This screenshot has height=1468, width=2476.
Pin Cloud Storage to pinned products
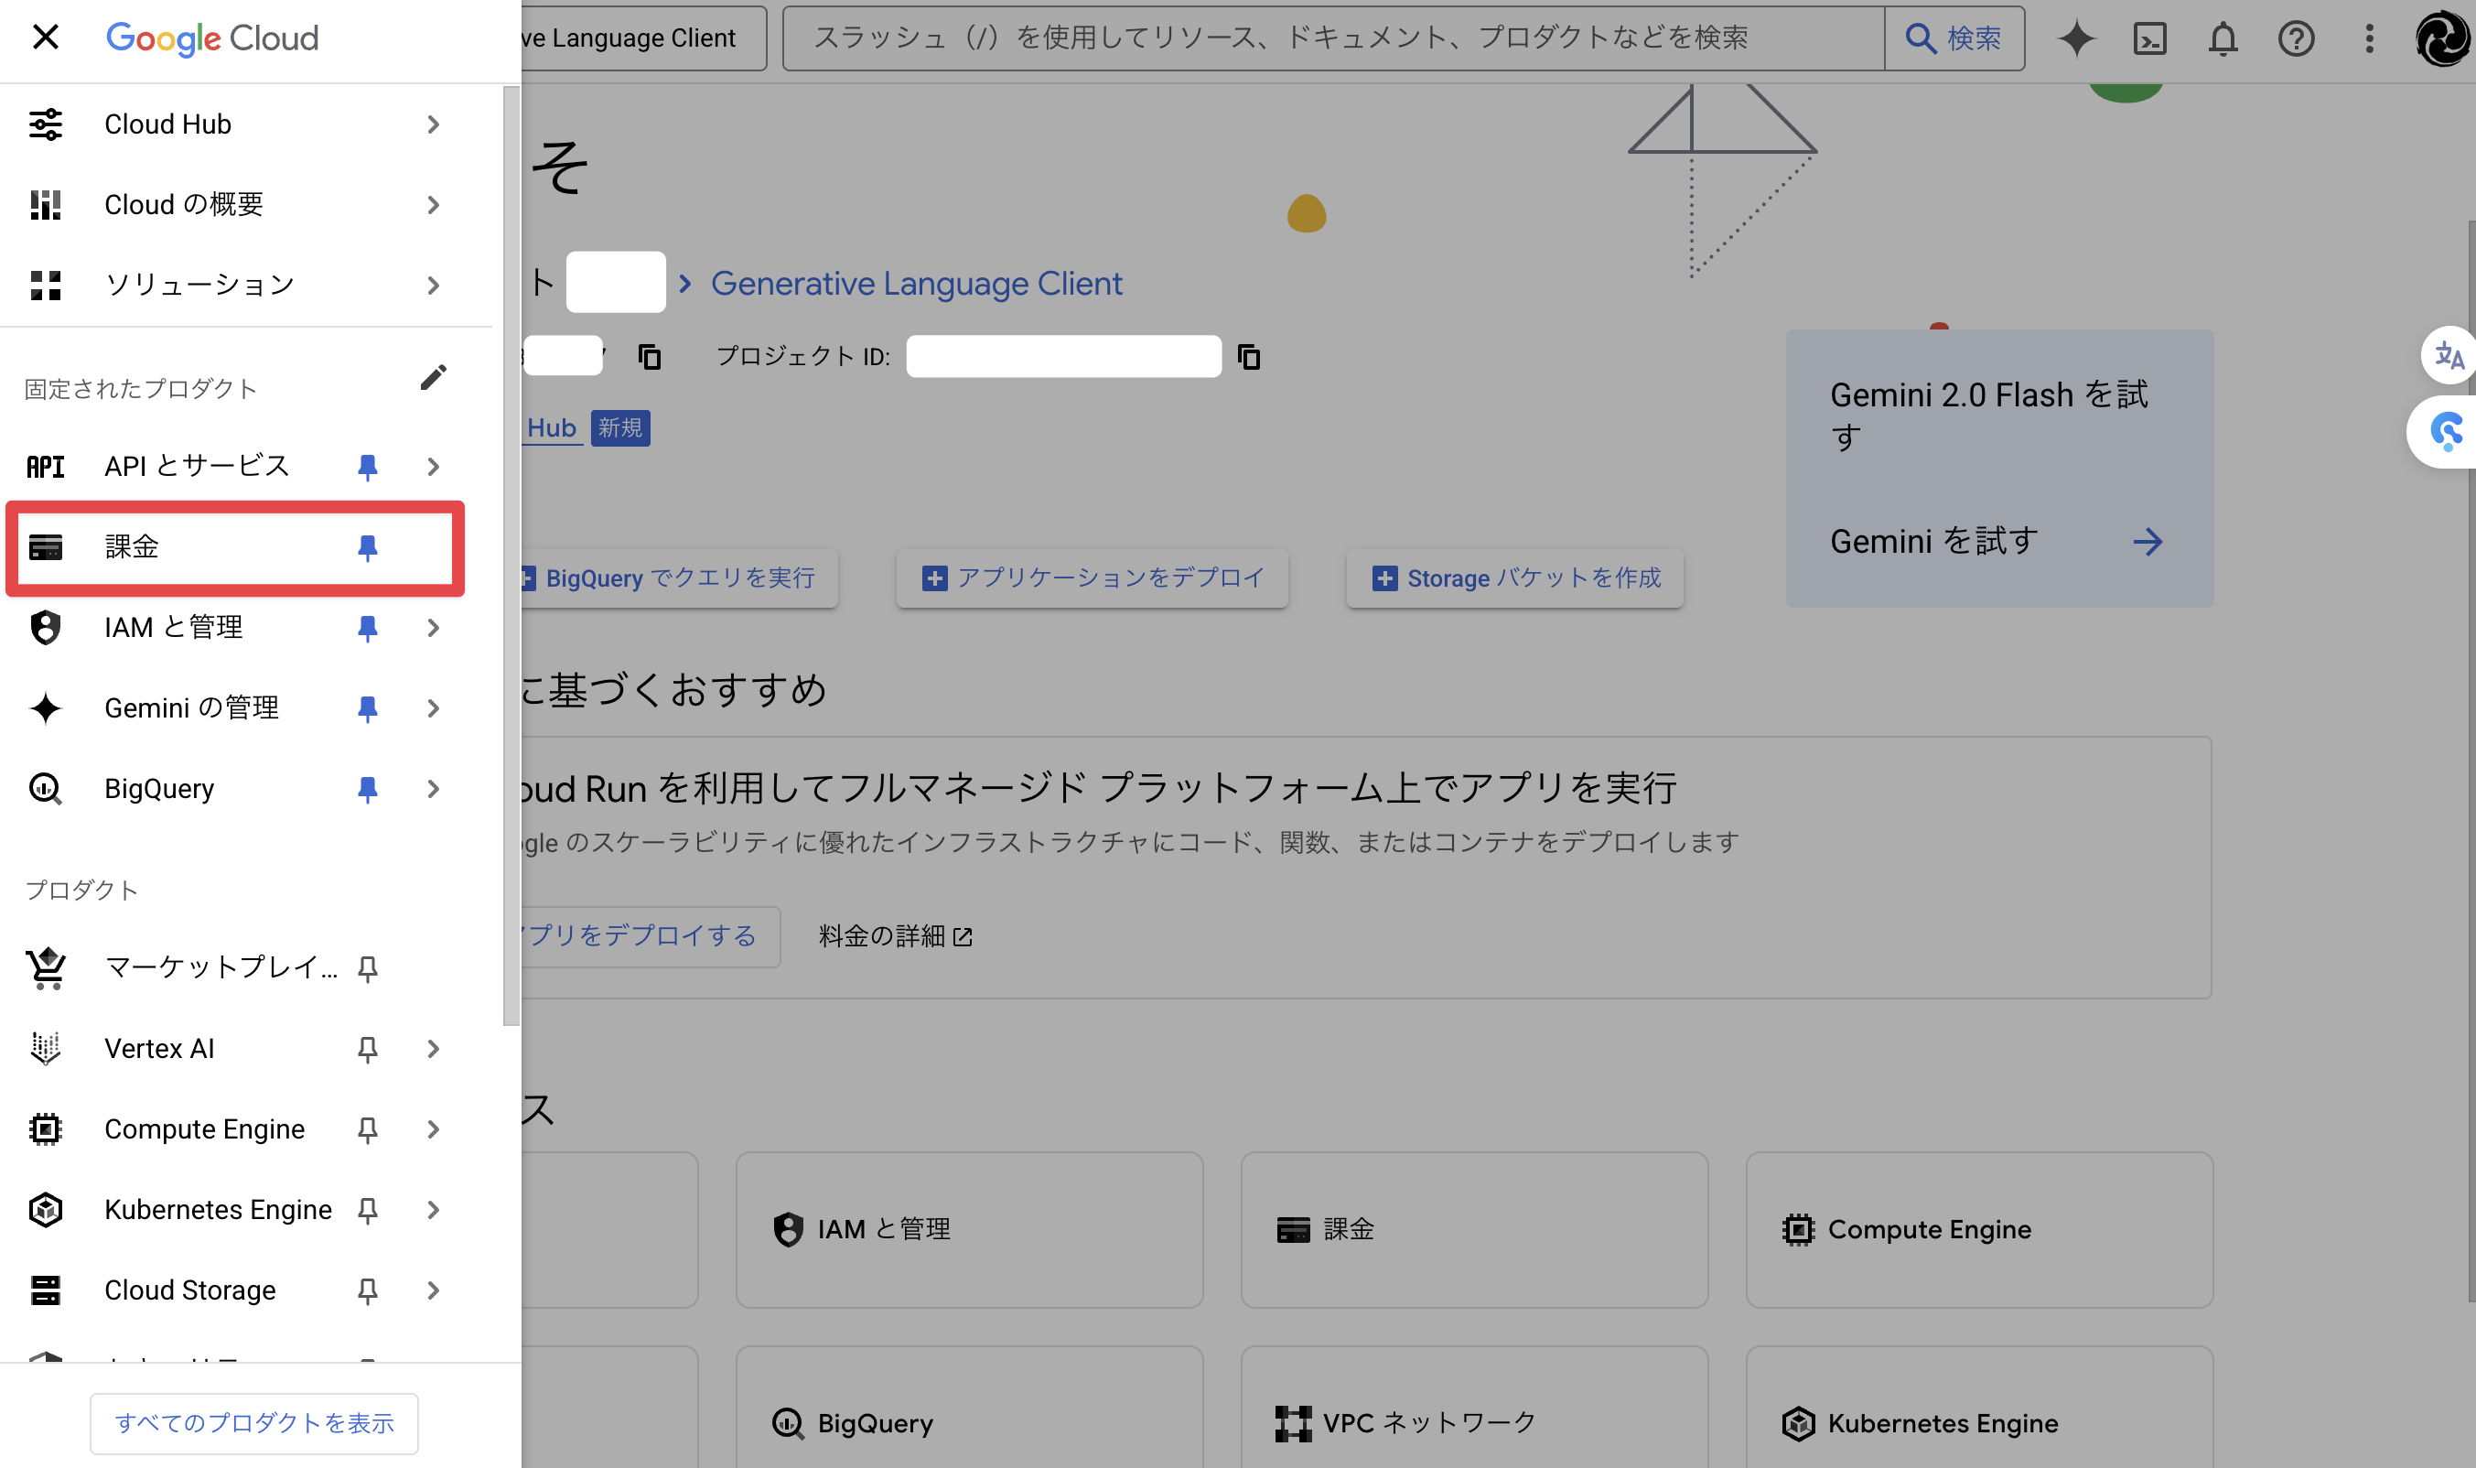pos(368,1290)
